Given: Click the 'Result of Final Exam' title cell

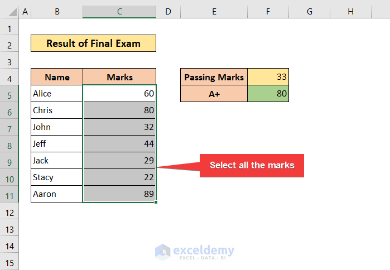Looking at the screenshot, I should pyautogui.click(x=93, y=44).
